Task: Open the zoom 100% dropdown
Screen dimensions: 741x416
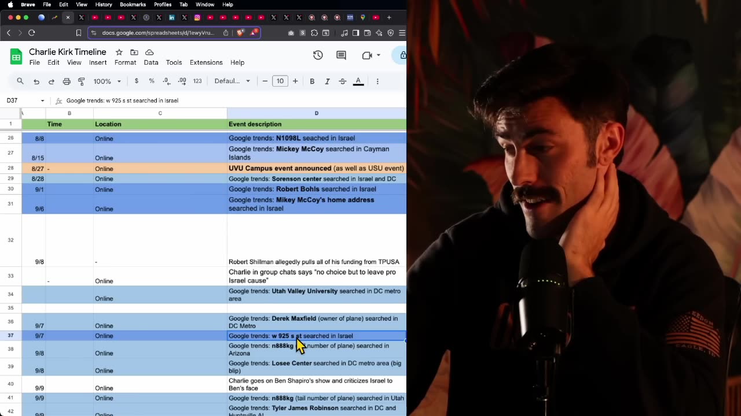Action: [x=107, y=81]
